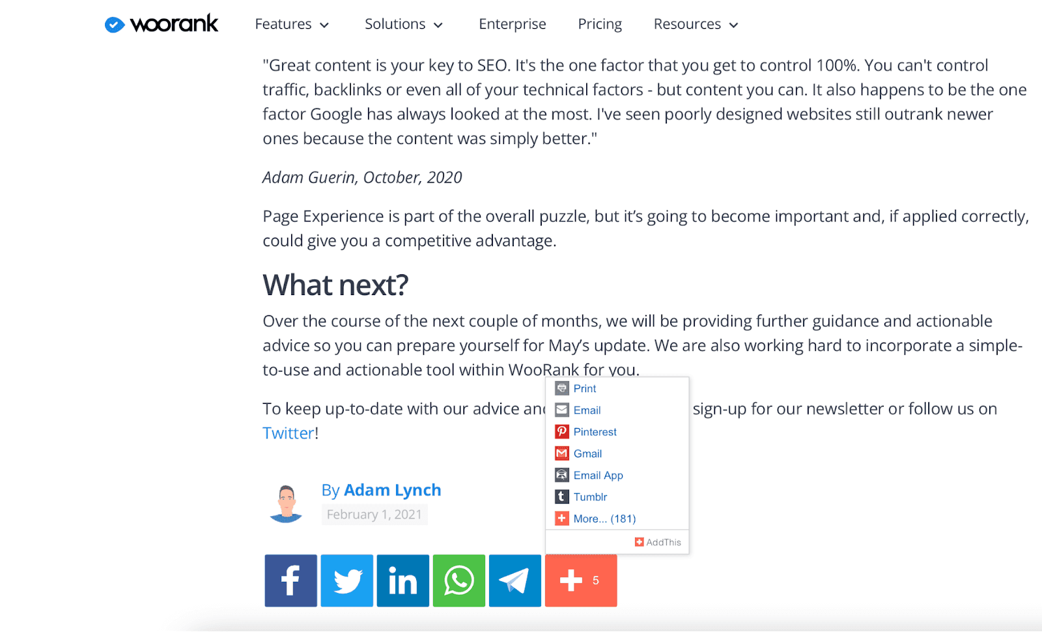Share the article on Facebook
The height and width of the screenshot is (632, 1042).
click(290, 581)
